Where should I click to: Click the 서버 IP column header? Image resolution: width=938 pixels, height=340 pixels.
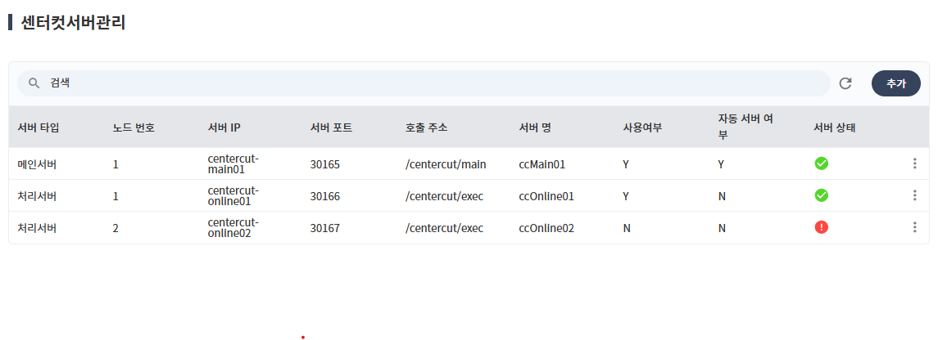[224, 127]
